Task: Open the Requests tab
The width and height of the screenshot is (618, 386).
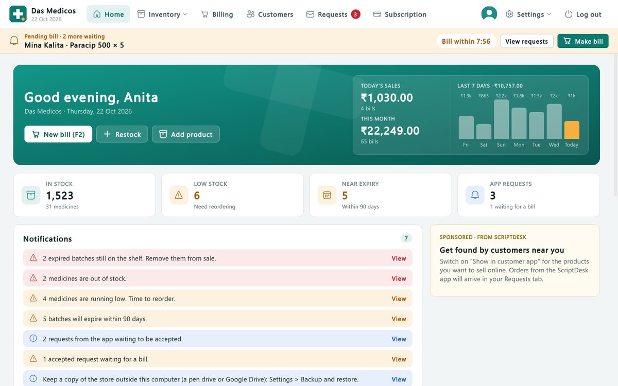Action: pyautogui.click(x=333, y=14)
